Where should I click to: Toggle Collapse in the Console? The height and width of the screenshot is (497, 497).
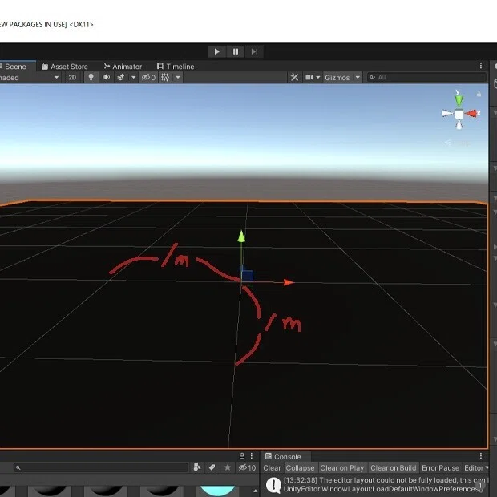pyautogui.click(x=300, y=468)
